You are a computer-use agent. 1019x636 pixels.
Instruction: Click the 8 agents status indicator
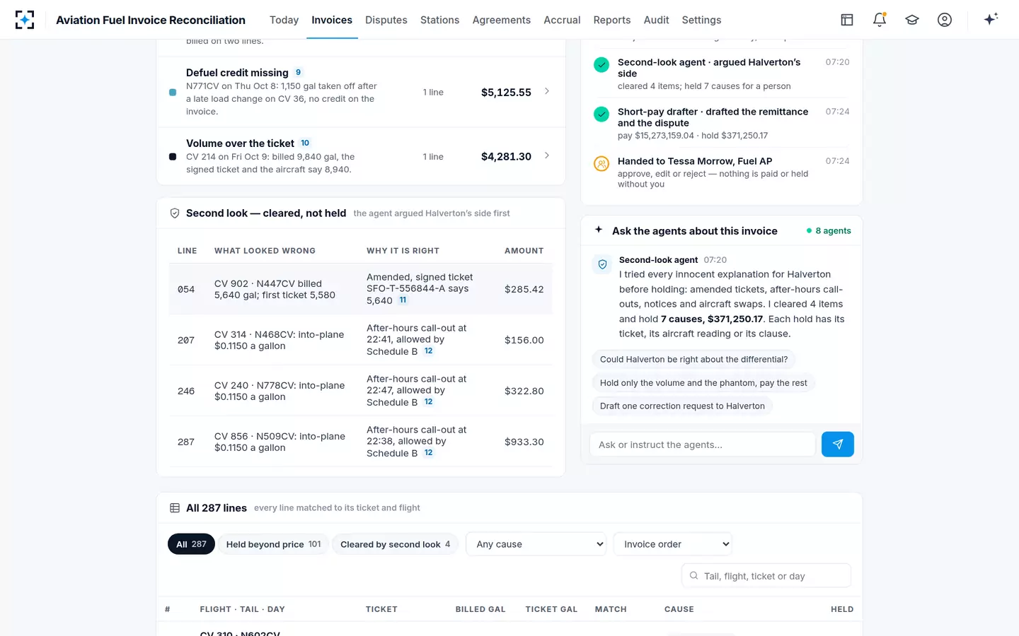[829, 230]
